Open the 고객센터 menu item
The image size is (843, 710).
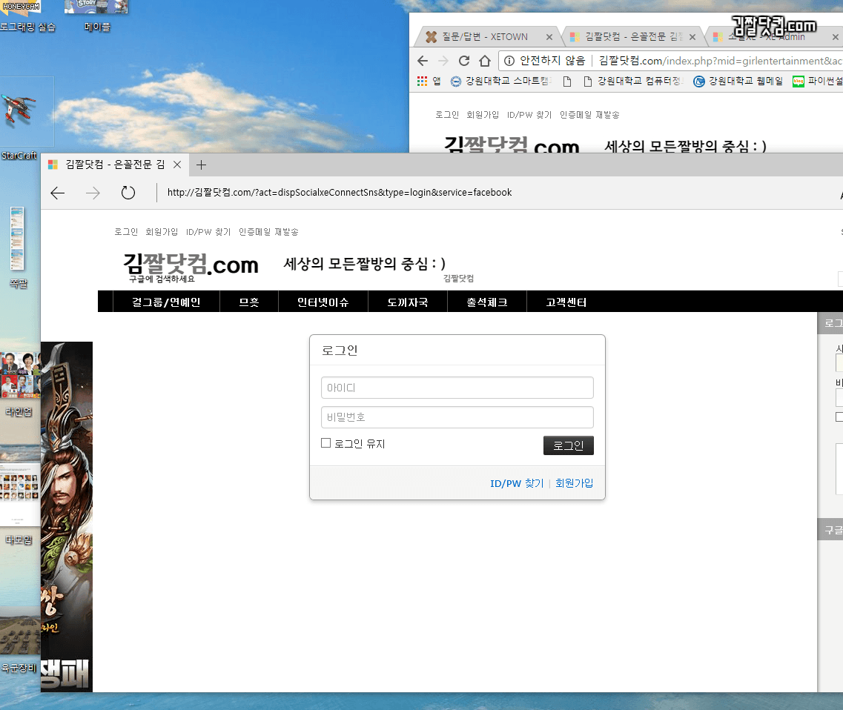(566, 302)
